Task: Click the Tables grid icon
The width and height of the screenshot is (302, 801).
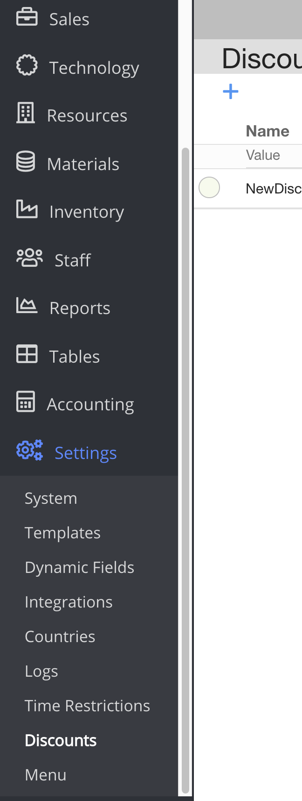Action: (27, 354)
